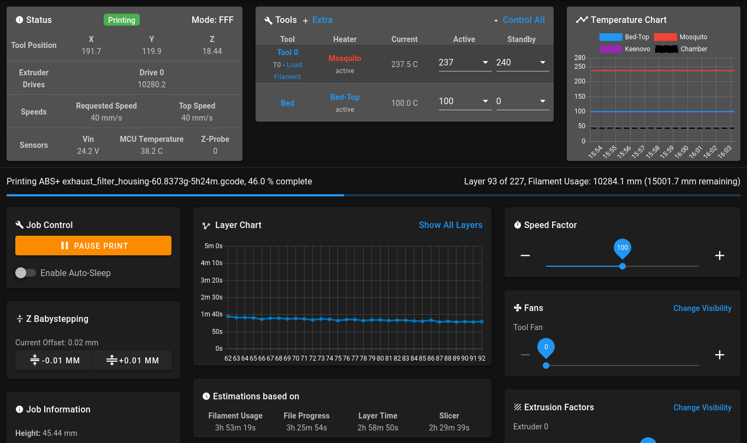Click the Drive 0 value 10280.2
Viewport: 747px width, 443px height.
pos(152,85)
